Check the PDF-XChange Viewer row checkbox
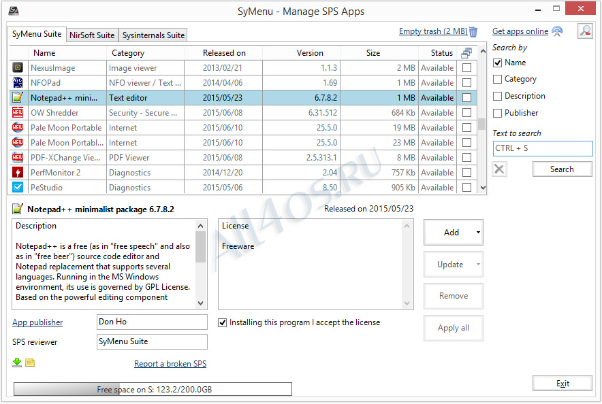 (467, 158)
